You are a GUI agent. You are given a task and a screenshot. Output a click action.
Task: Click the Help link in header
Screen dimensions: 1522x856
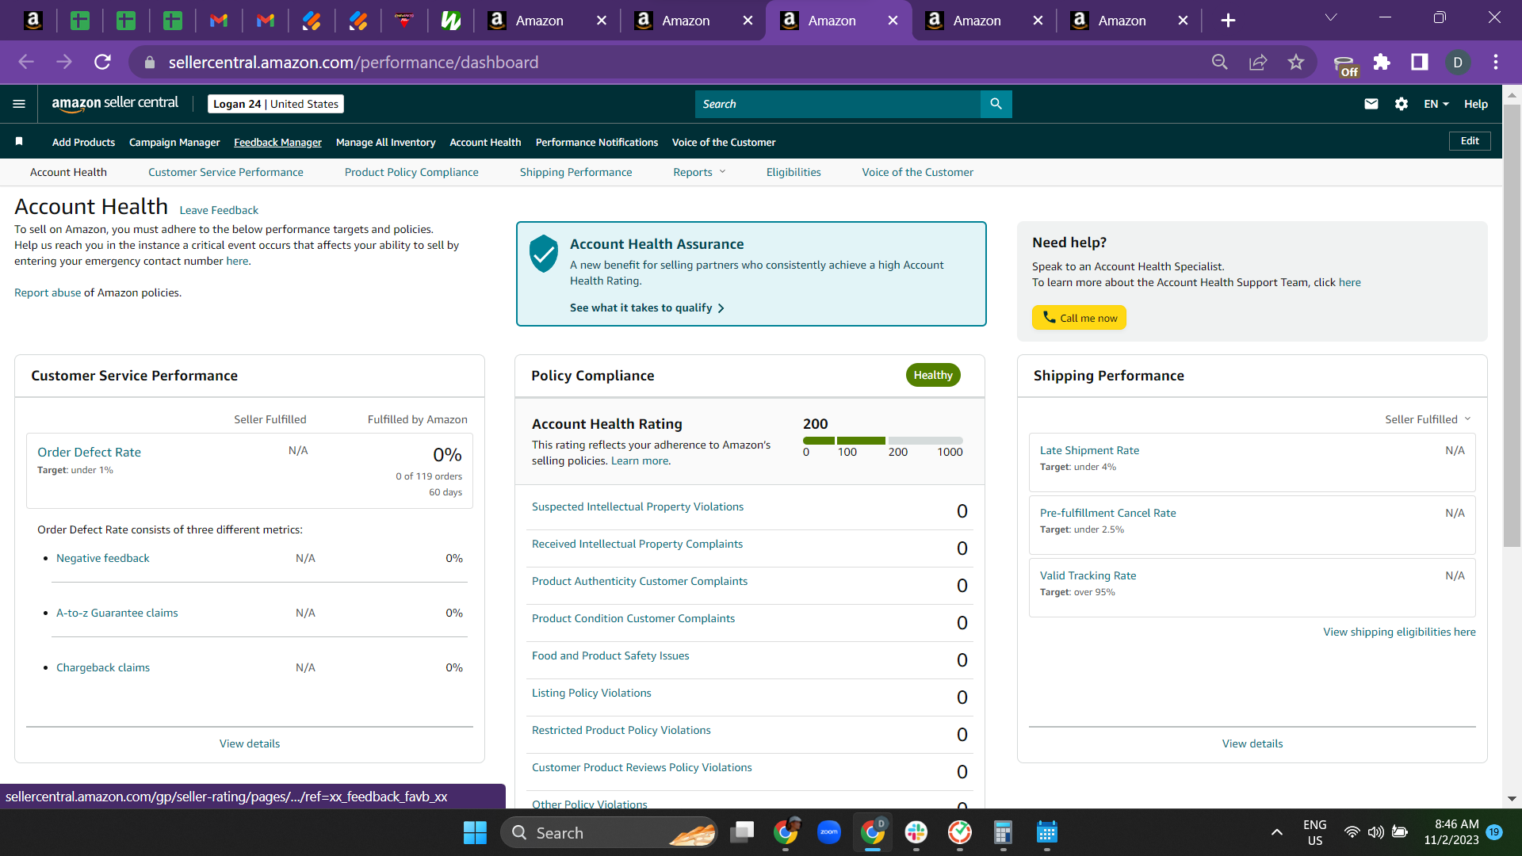1476,104
